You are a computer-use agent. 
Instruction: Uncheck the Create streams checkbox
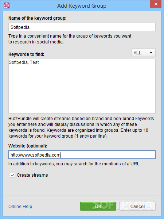click(12, 175)
